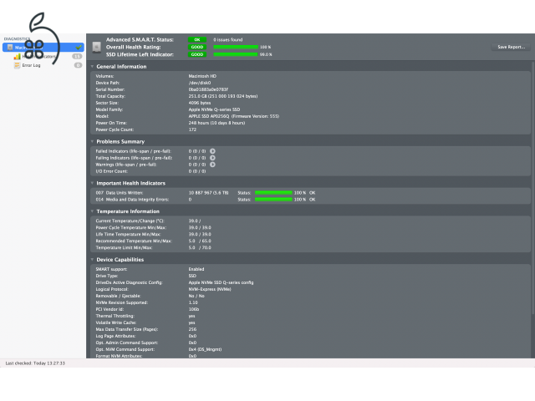
Task: Click Media and Data Integrity Errors status bar
Action: click(x=273, y=200)
